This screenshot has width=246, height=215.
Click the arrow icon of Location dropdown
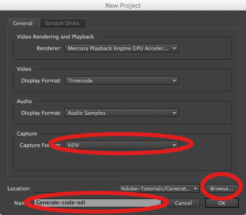click(196, 188)
